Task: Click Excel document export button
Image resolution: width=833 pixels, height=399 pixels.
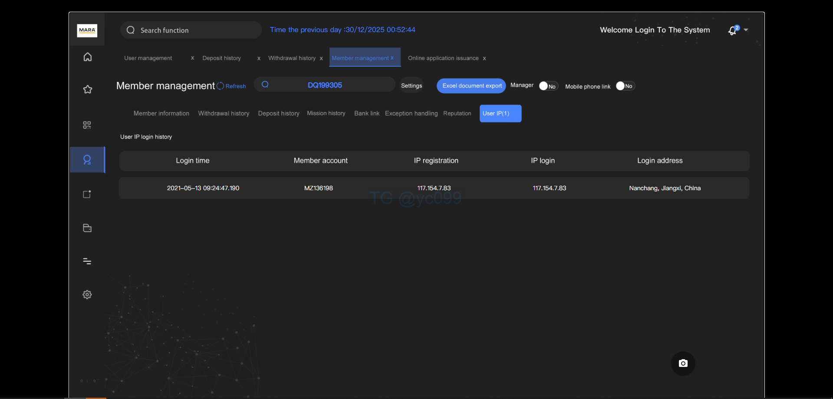Action: tap(471, 86)
